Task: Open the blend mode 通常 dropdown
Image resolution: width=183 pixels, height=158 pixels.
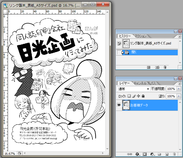Action: 133,89
